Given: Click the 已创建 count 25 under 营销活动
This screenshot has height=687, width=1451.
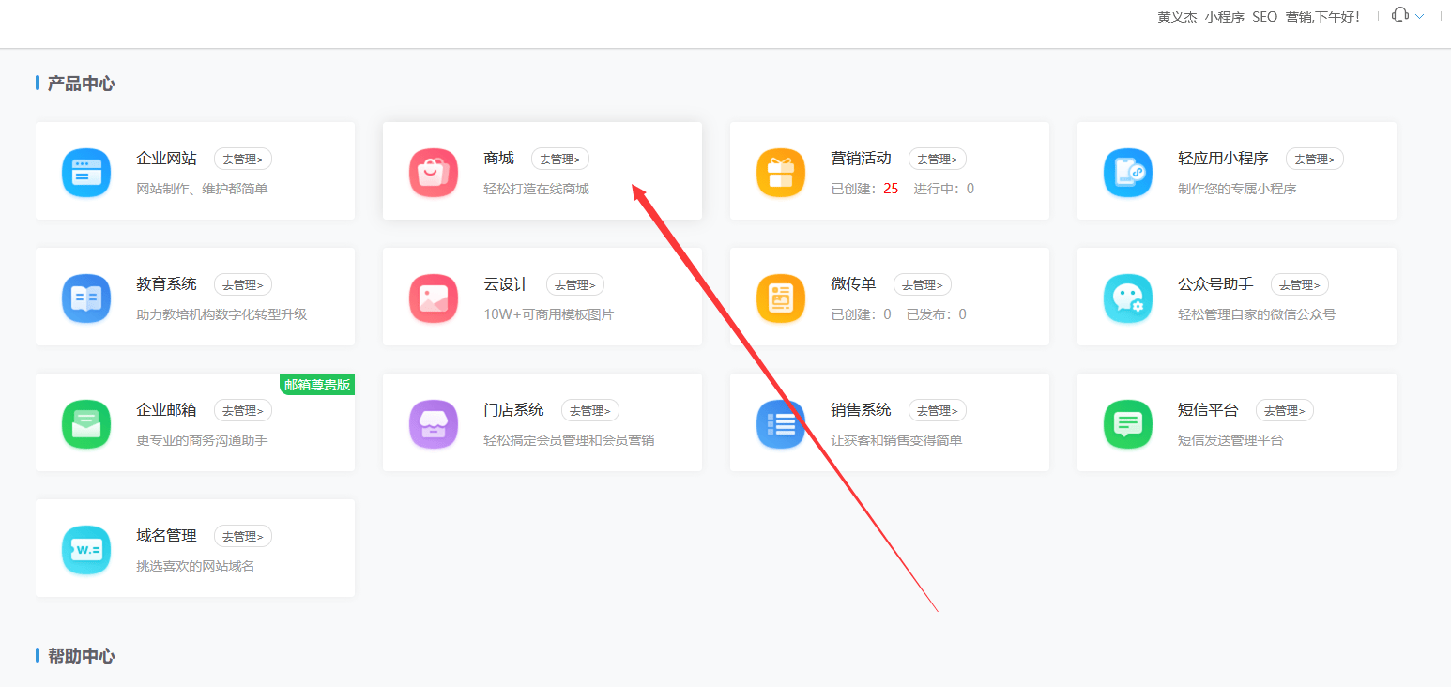Looking at the screenshot, I should coord(891,189).
